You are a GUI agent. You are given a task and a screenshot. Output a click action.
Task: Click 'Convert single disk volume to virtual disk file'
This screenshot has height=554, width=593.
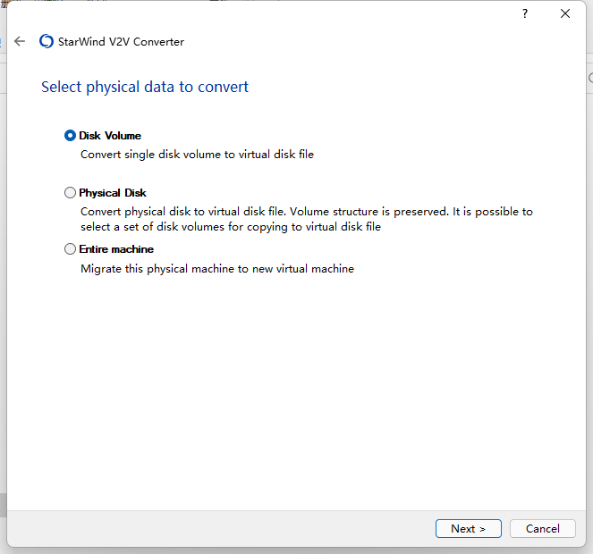(197, 155)
